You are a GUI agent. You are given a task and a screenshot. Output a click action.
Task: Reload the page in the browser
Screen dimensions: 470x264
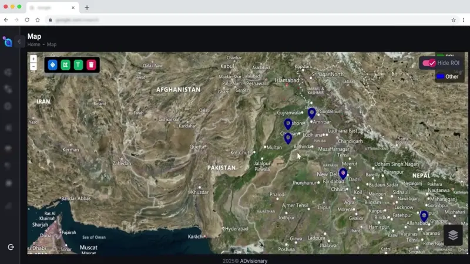pos(27,20)
